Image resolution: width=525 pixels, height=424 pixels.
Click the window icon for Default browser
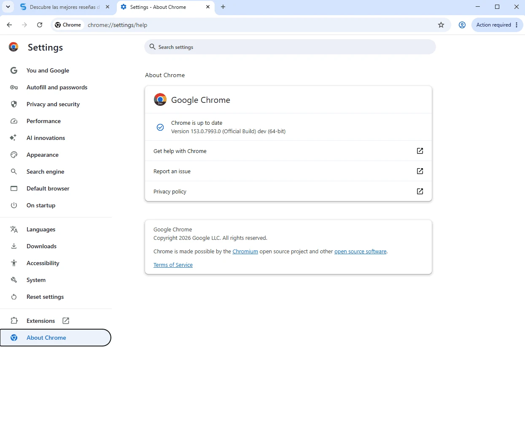point(14,188)
